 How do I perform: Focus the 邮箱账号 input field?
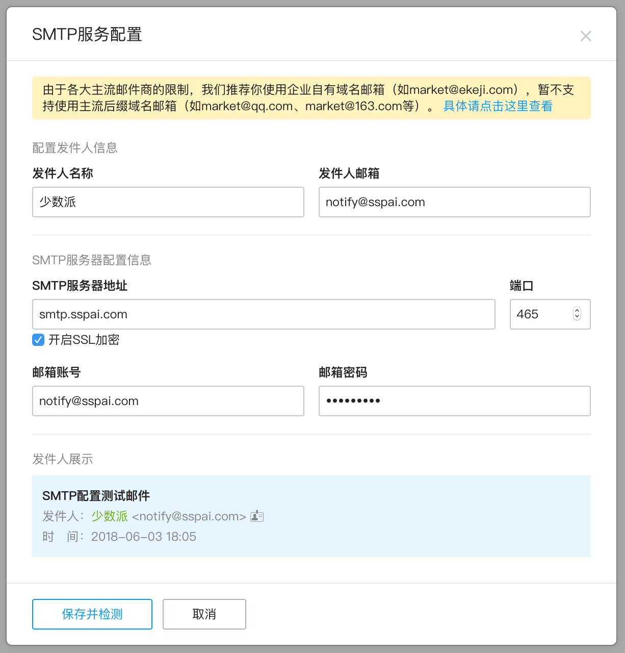click(168, 401)
